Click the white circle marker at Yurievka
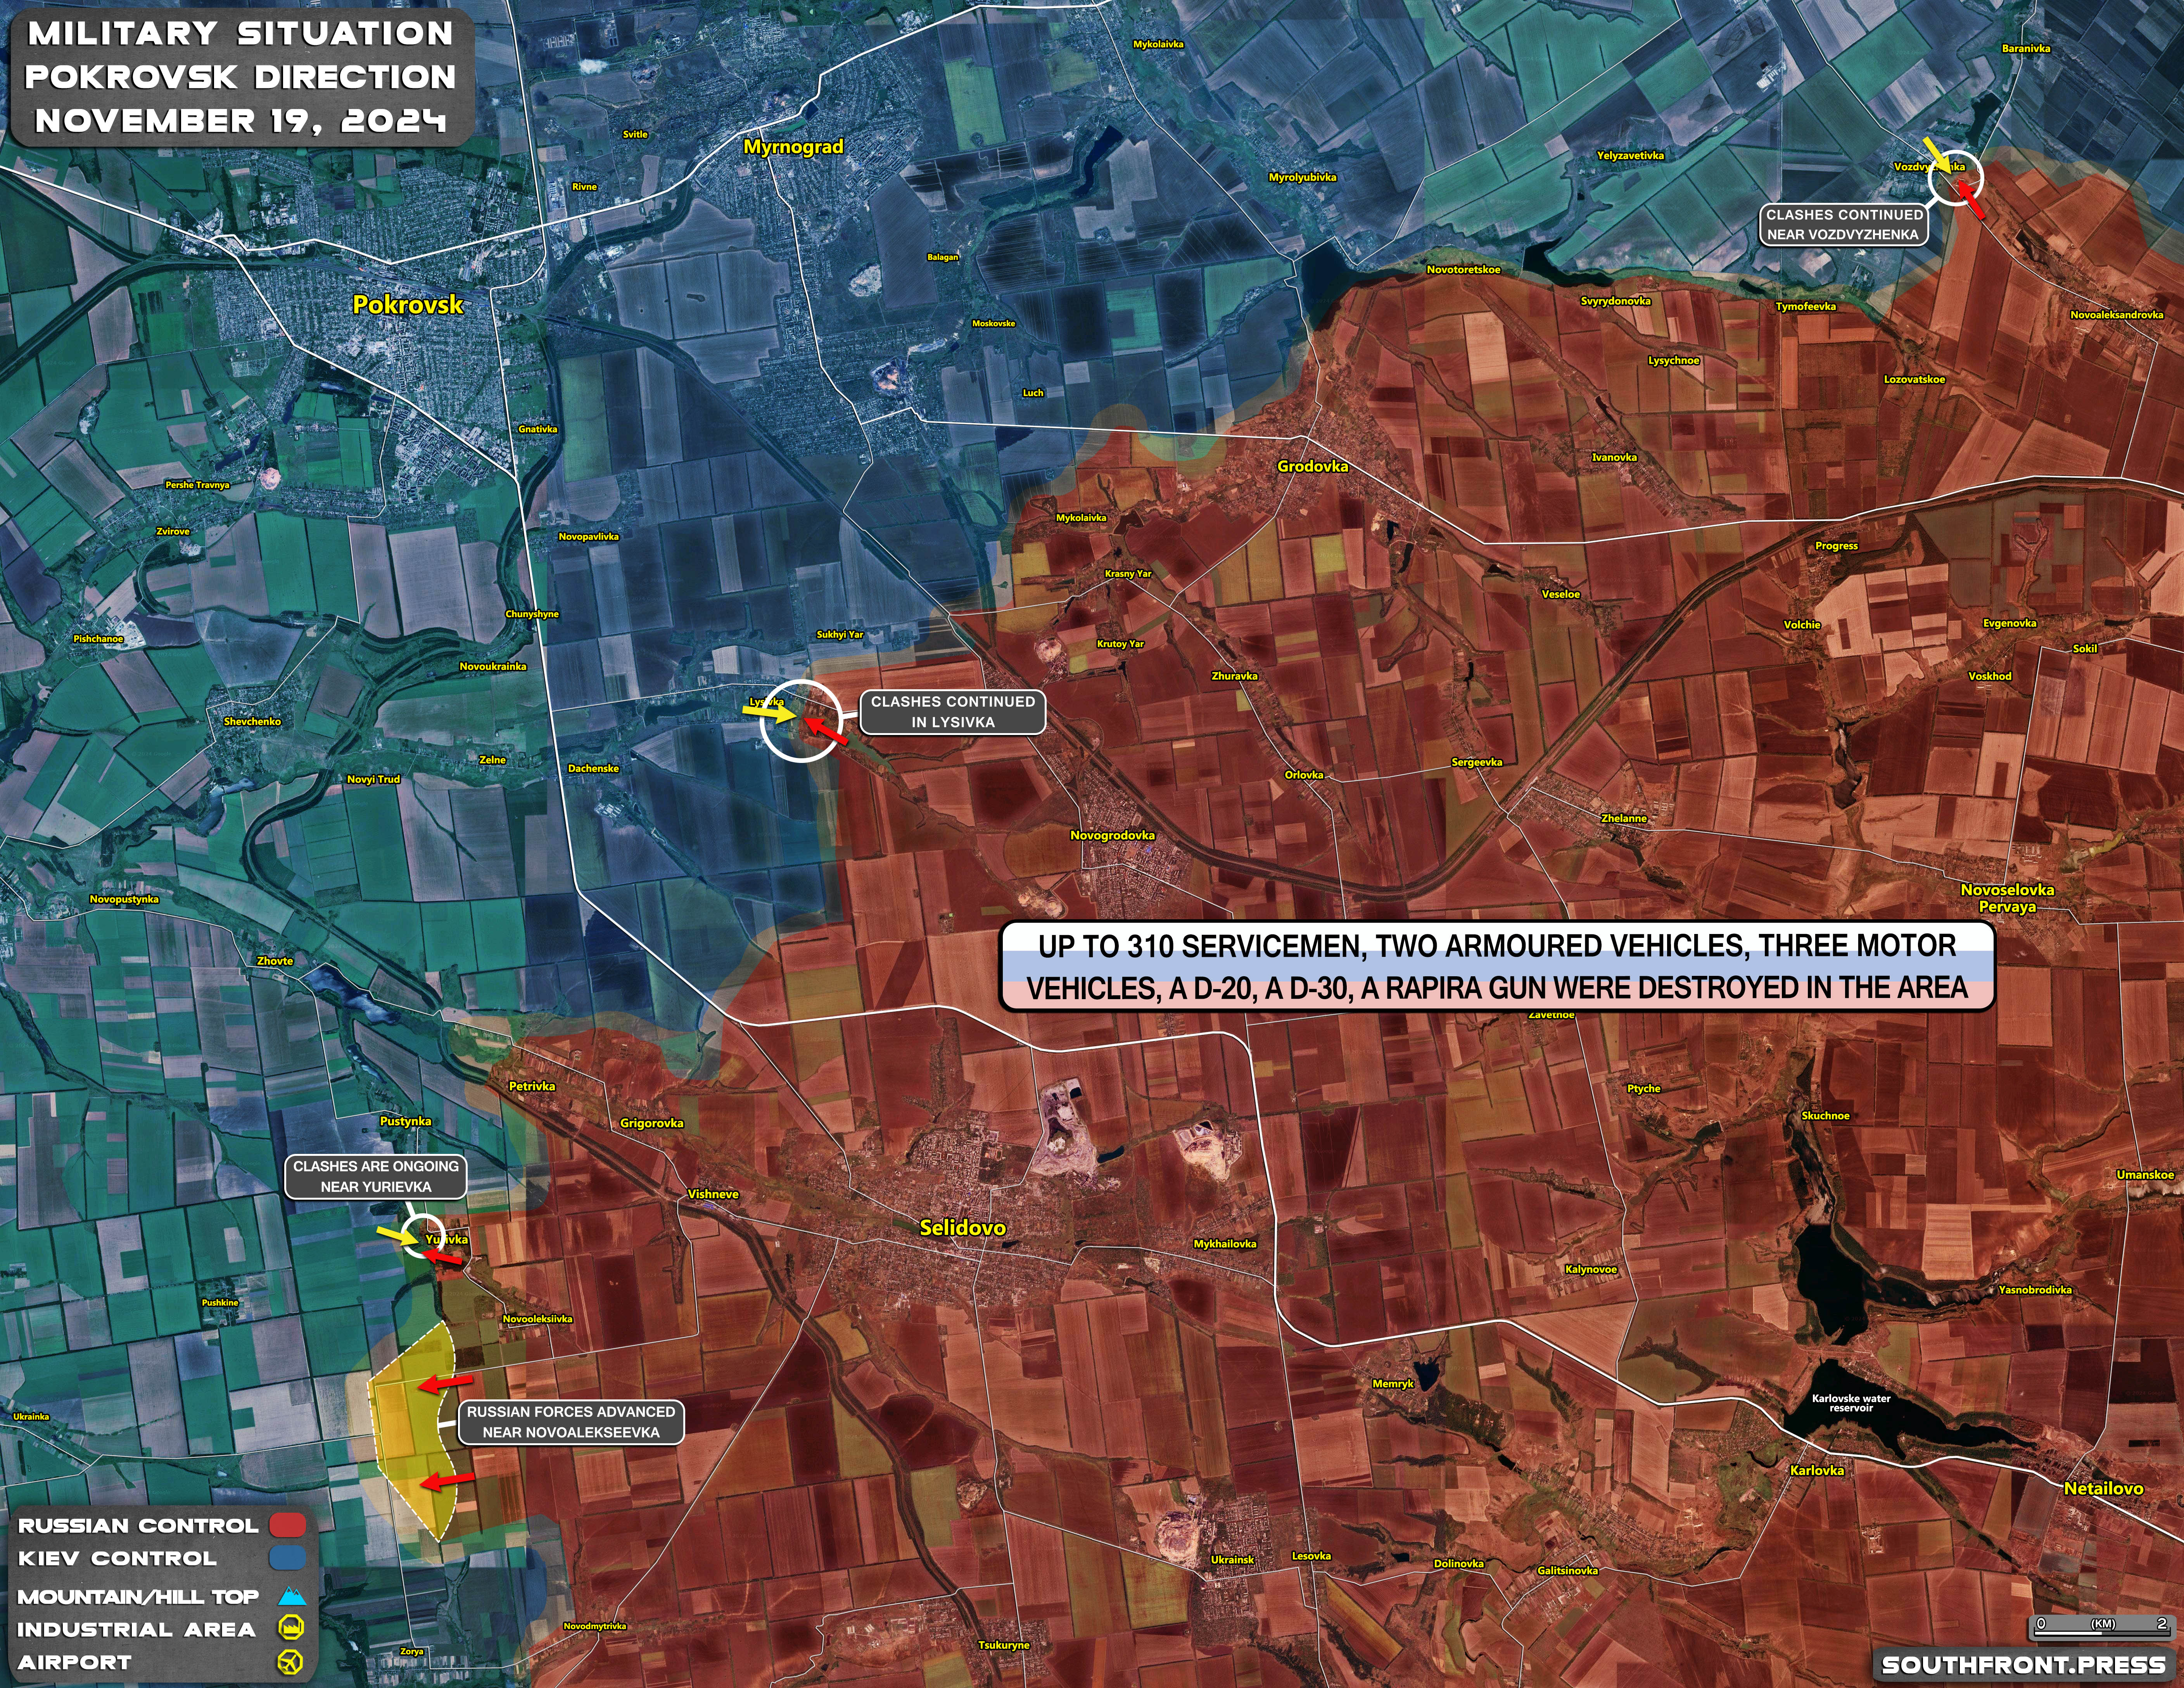Screen dimensions: 2184x1688 (423, 1236)
